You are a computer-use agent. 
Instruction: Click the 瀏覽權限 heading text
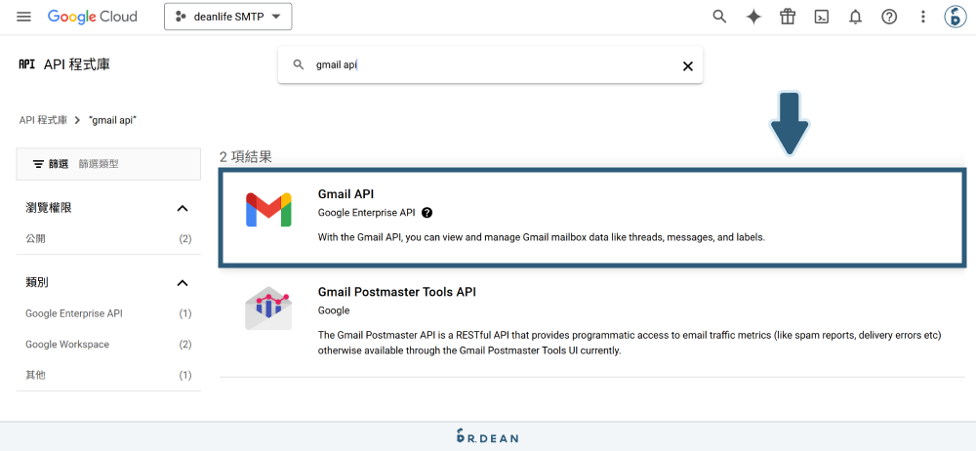[x=49, y=208]
